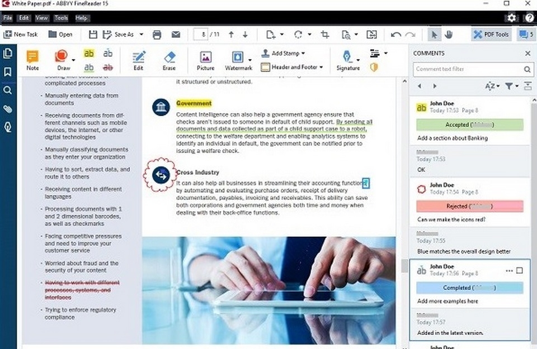Click the Redaction dropdown icon

[378, 53]
